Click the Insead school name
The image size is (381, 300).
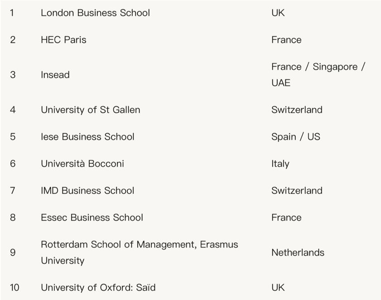click(x=55, y=75)
